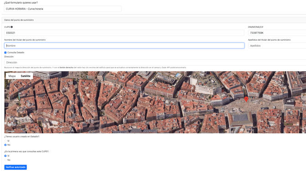
Task: Click the DNI/NIF/NIE/CIF field
Action: (277, 33)
